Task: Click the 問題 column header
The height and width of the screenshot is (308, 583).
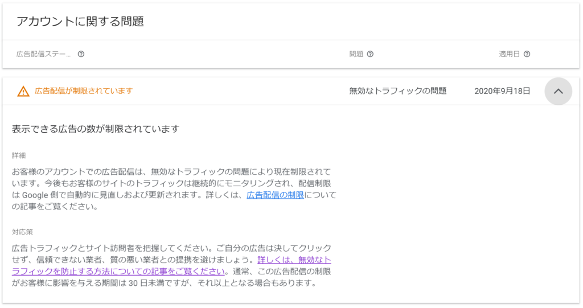Action: (x=356, y=54)
